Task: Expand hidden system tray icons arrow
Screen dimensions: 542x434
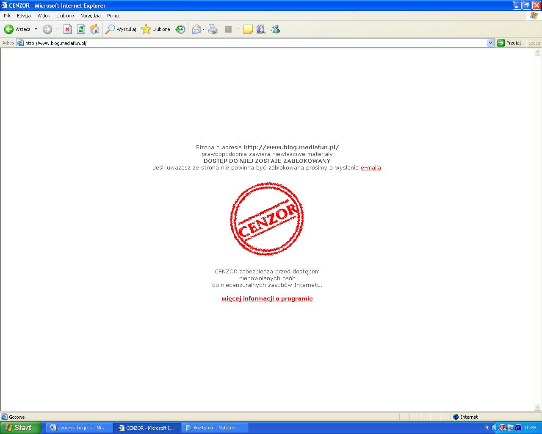Action: click(x=495, y=428)
